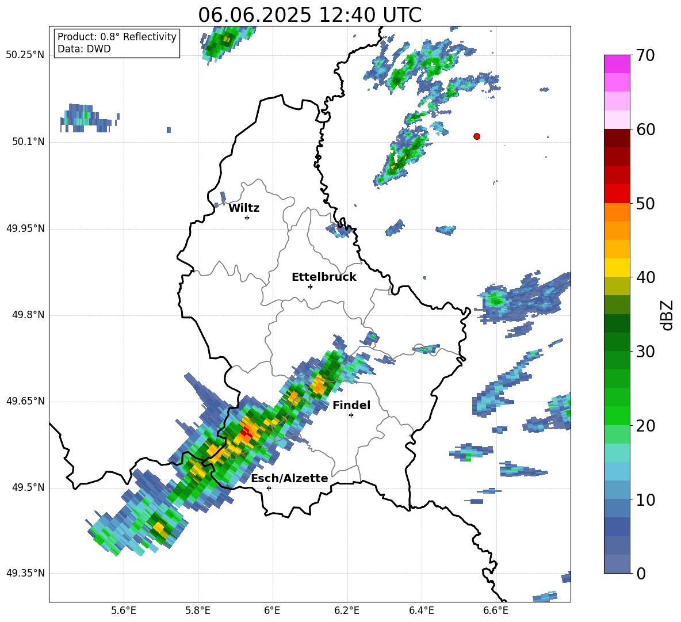This screenshot has height=622, width=681.
Task: Click the 5.8°E longitude label
Action: pos(198,610)
